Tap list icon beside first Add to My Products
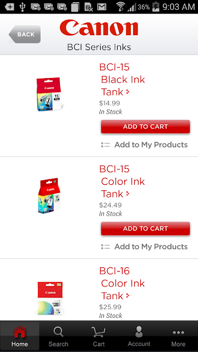198x352 pixels. tap(106, 145)
